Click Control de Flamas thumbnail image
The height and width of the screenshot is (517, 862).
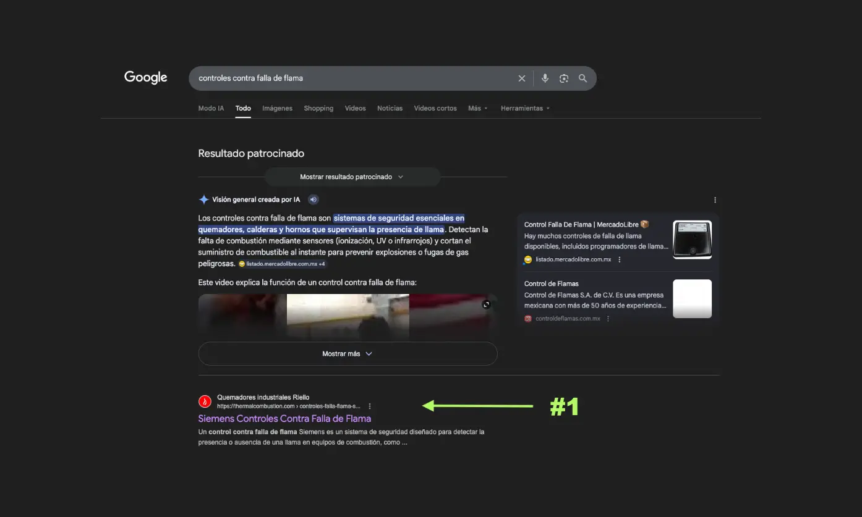(x=692, y=299)
